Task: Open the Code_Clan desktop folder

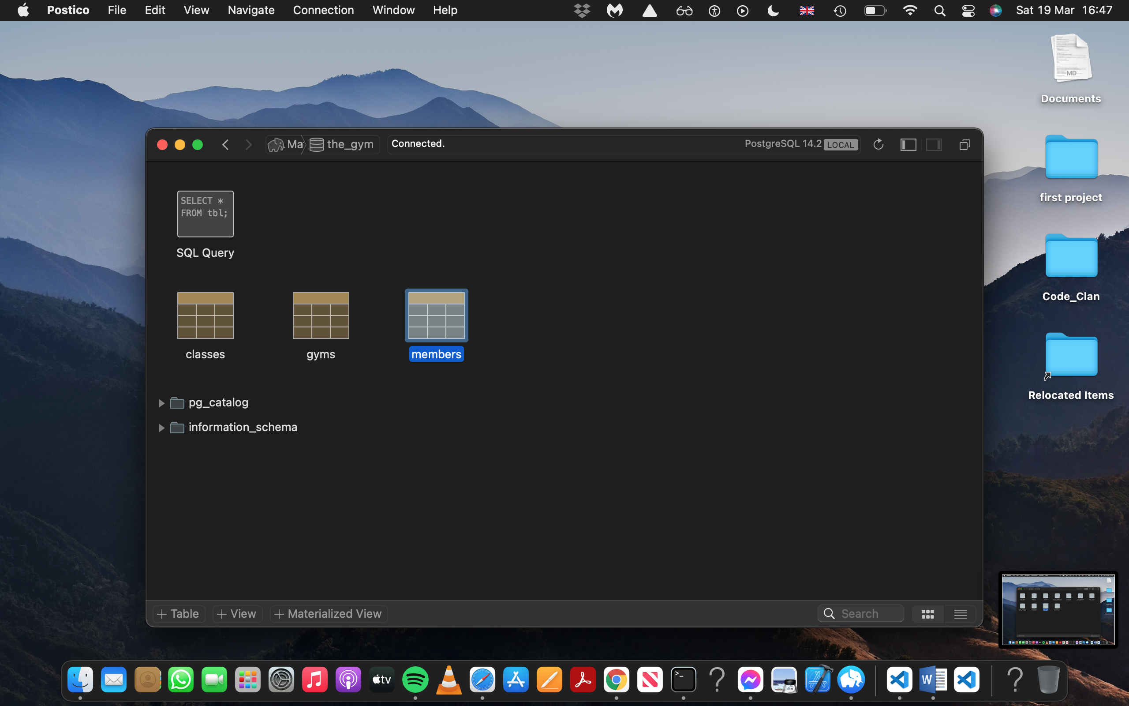Action: 1071,267
